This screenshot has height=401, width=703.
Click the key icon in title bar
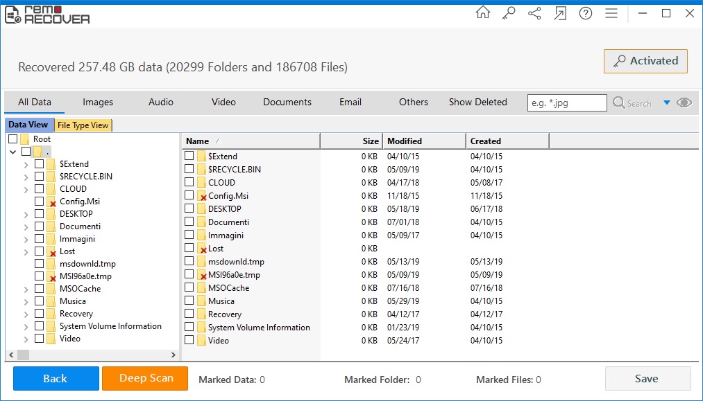pos(509,13)
